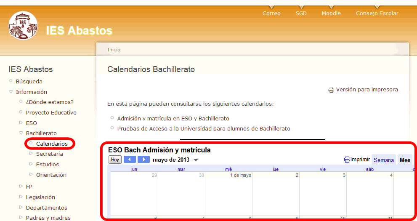Collapse the Bachillerato sidebar section

click(x=21, y=133)
